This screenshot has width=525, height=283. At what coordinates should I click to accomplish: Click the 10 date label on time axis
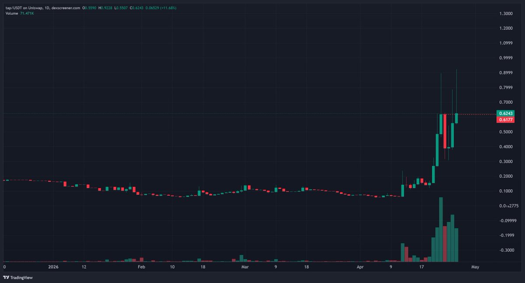point(172,266)
